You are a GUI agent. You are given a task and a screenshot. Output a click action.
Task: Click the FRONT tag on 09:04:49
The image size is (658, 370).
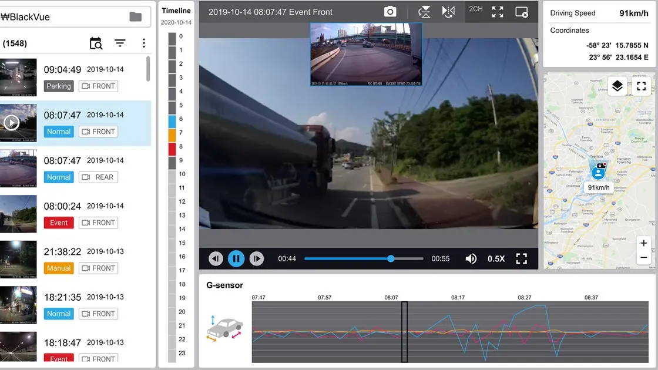pos(98,86)
